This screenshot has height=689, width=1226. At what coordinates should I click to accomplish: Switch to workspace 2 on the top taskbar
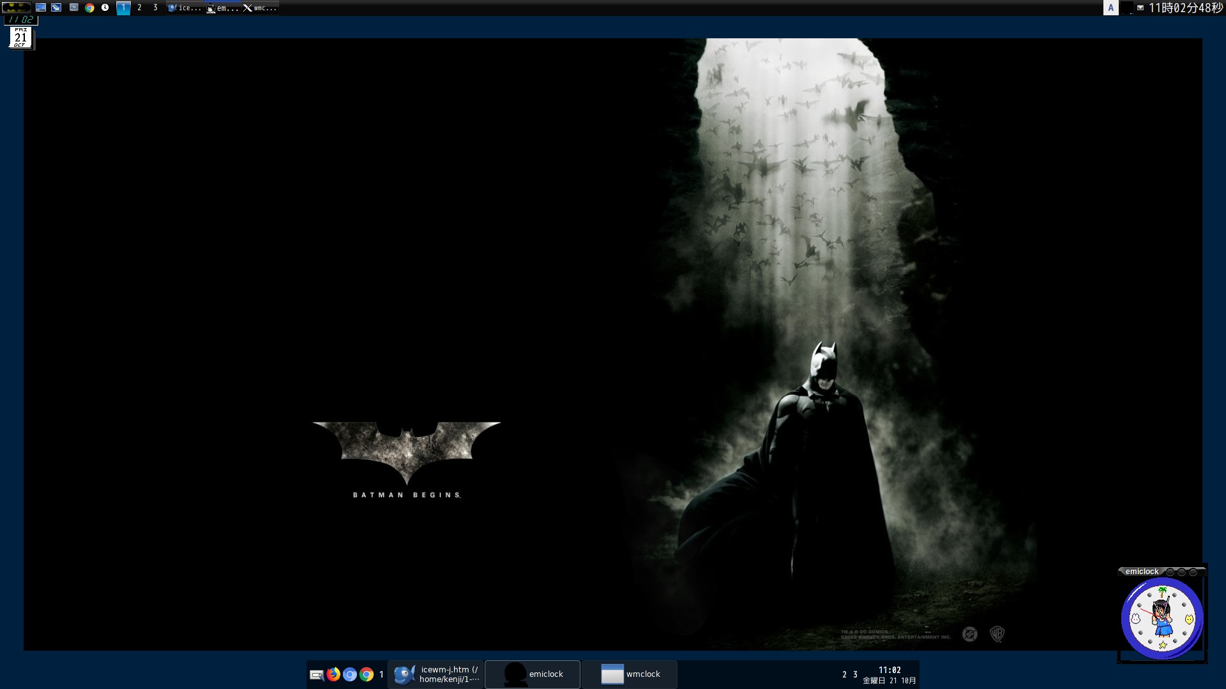tap(139, 8)
